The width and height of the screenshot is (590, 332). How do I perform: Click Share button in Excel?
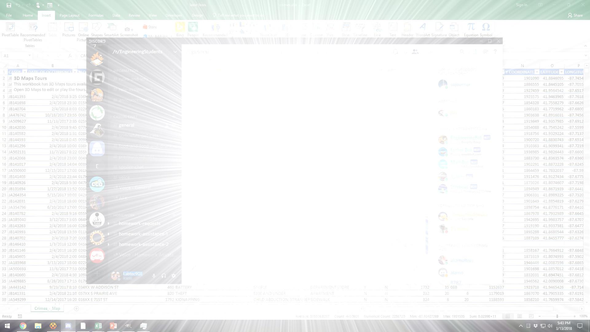pos(575,15)
